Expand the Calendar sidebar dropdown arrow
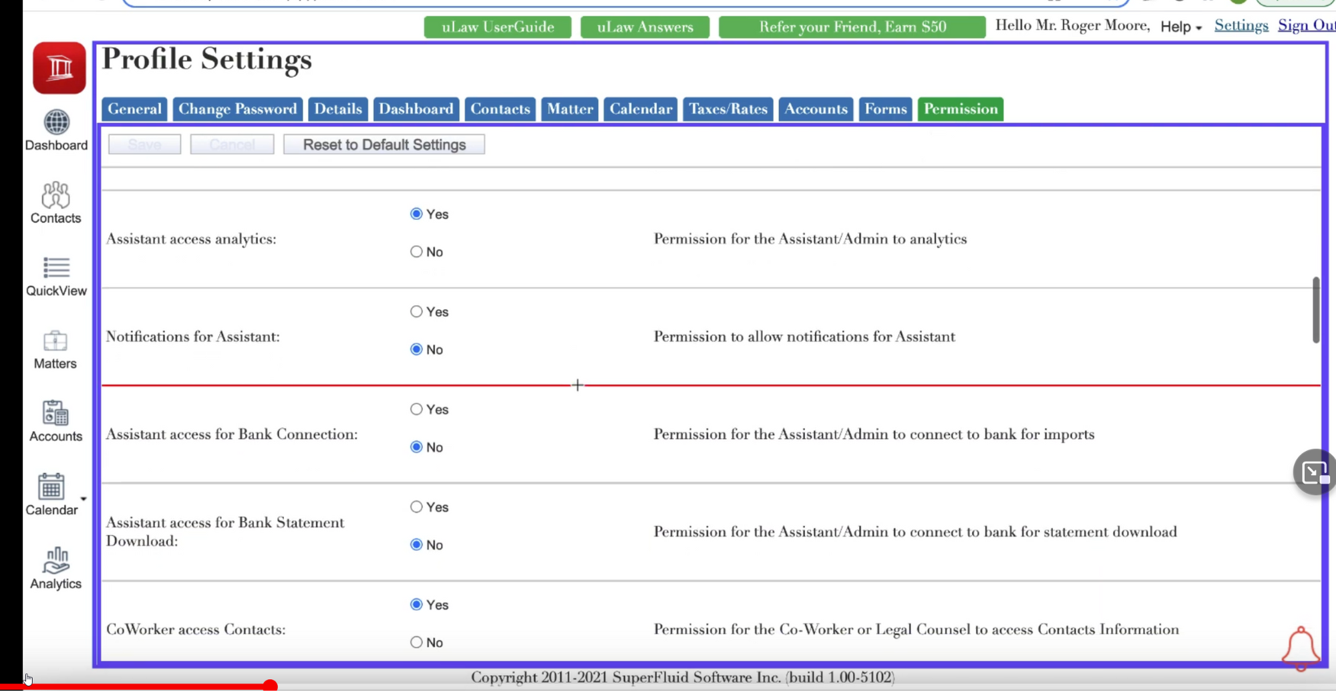Viewport: 1336px width, 691px height. coord(83,498)
